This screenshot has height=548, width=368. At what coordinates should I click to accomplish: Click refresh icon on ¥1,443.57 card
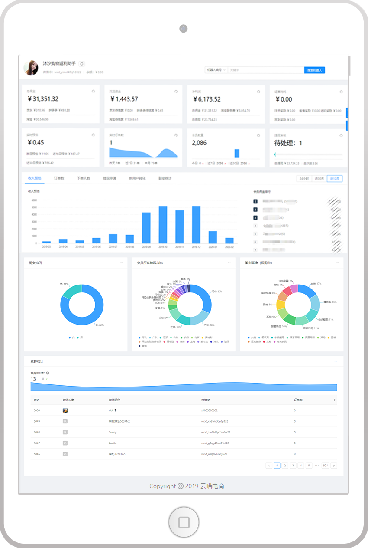[x=176, y=92]
